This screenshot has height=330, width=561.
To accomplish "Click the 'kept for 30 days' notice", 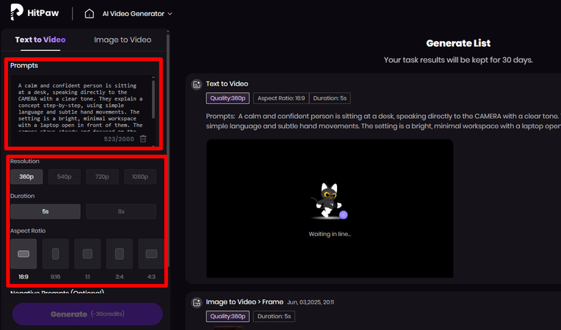I will click(458, 60).
